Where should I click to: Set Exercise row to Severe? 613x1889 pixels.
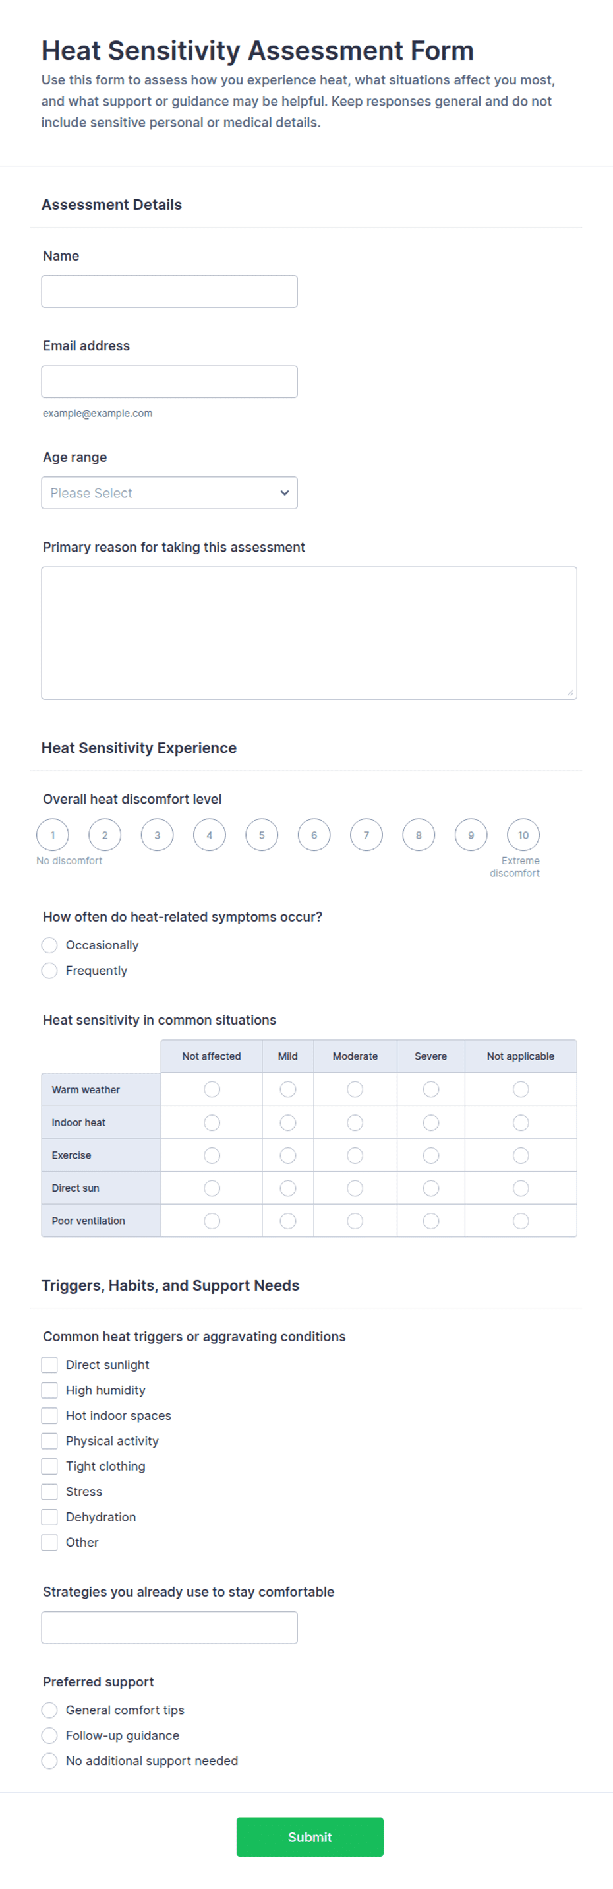tap(430, 1156)
